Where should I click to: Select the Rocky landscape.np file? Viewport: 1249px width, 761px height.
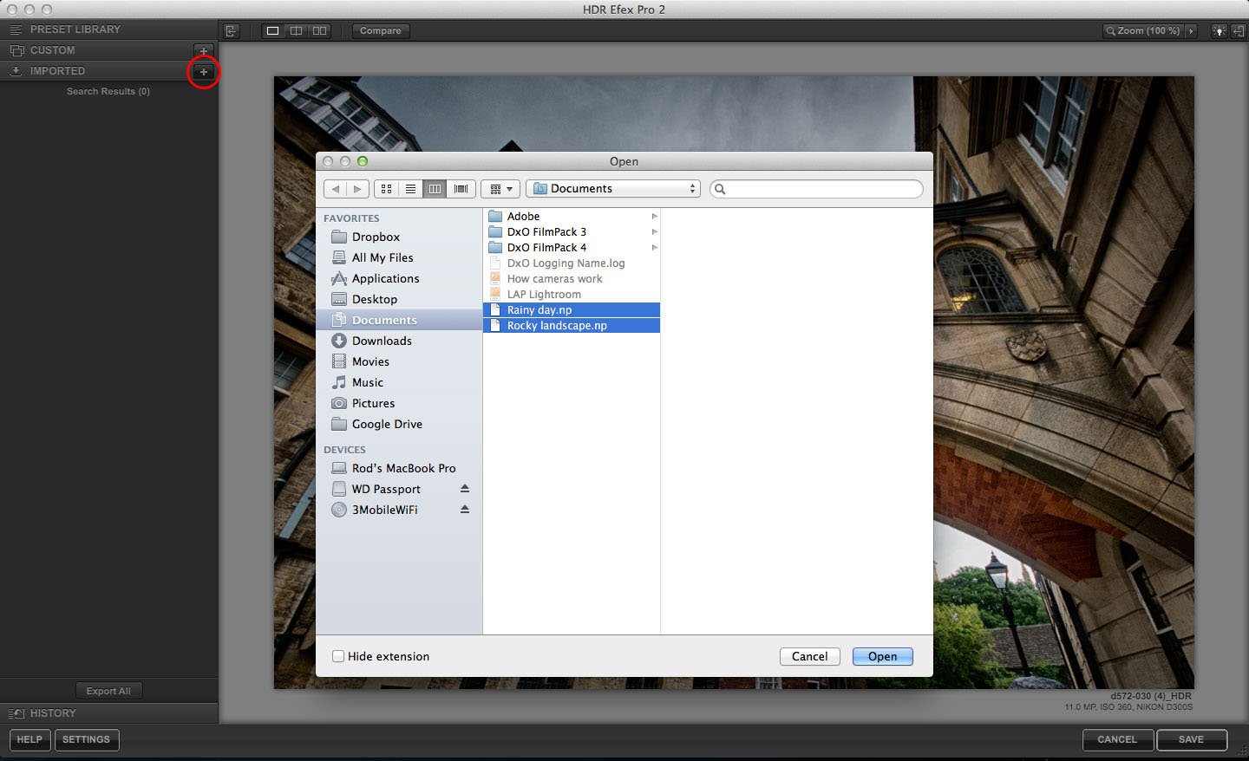[x=572, y=326]
